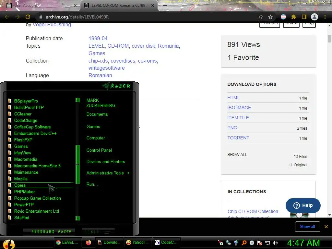Click programs list scroll down arrow
The image size is (332, 249).
click(78, 218)
